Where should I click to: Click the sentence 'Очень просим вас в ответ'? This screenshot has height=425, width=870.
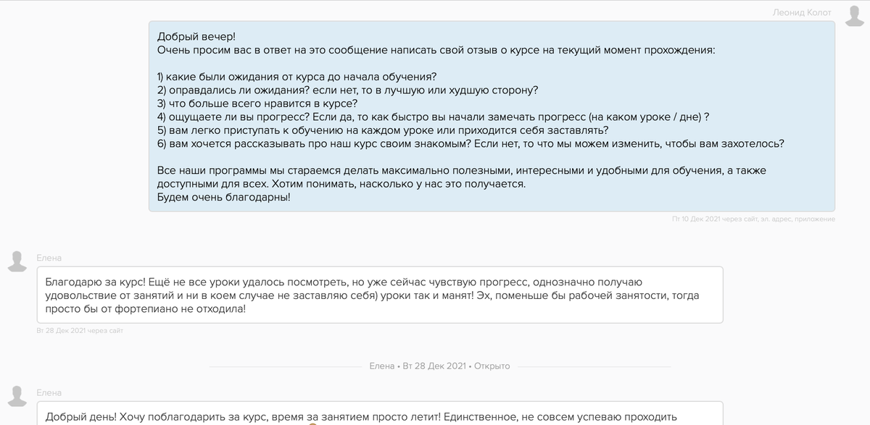(435, 50)
